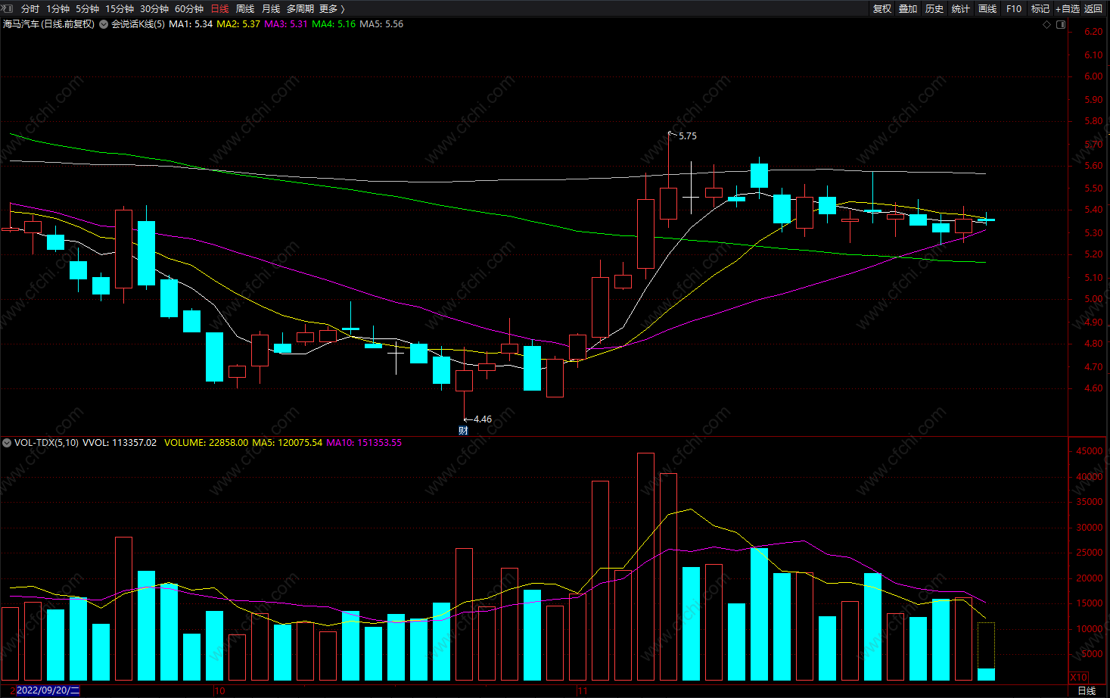Select the 15分钟 period tab
The image size is (1110, 698).
(x=120, y=9)
